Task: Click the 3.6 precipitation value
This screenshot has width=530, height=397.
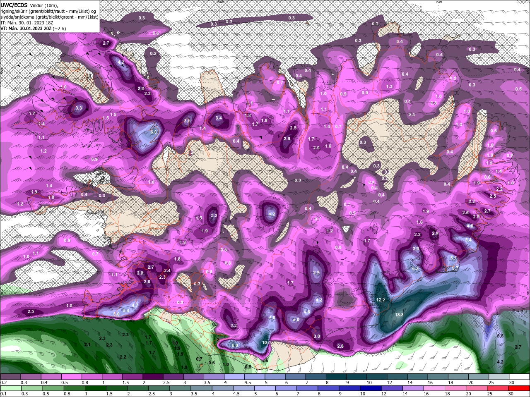Action: (x=187, y=121)
